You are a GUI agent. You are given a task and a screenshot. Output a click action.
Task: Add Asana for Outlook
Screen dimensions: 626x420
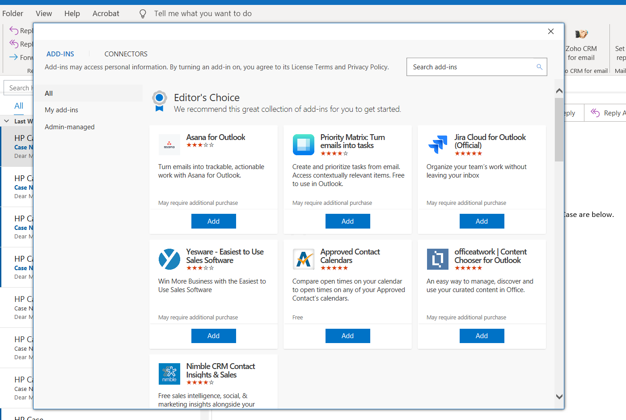214,221
